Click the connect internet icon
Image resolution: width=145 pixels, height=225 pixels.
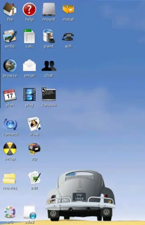tap(10, 124)
